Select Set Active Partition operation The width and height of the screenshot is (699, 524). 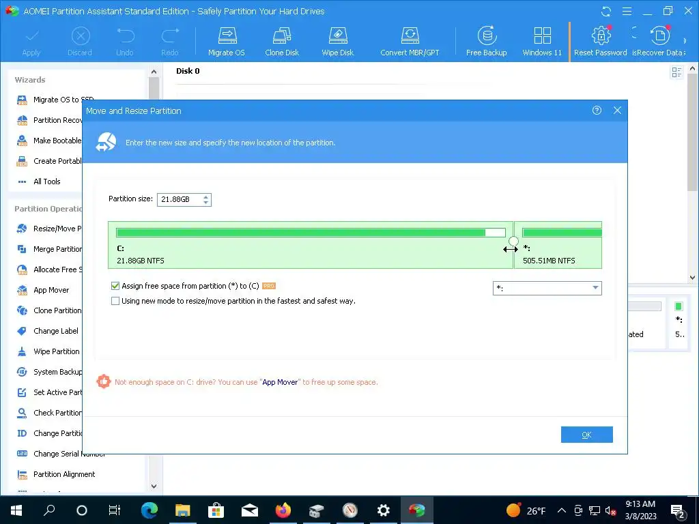(x=49, y=392)
